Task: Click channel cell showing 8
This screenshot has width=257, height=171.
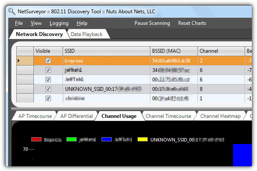Action: [221, 89]
